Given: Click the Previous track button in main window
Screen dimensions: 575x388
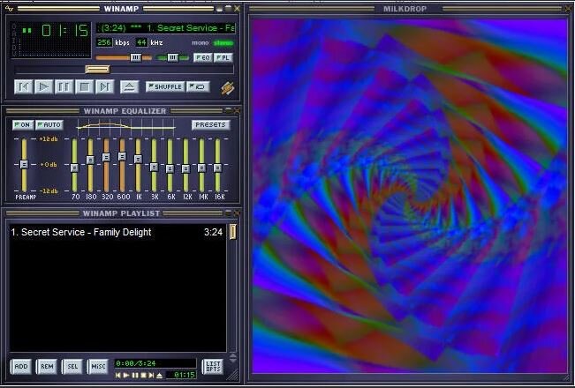Looking at the screenshot, I should tap(24, 87).
